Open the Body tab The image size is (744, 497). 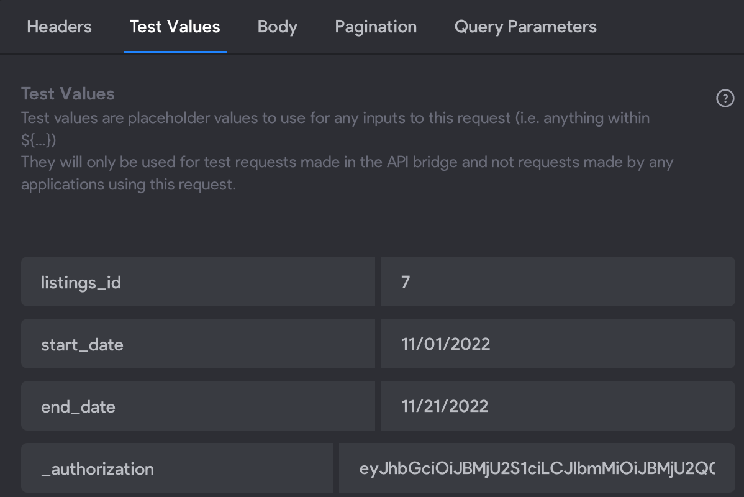[x=277, y=27]
